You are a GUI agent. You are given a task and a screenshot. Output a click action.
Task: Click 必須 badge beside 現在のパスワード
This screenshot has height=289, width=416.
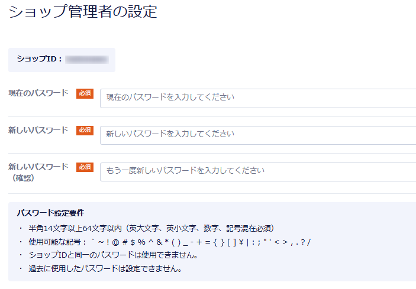coord(85,93)
